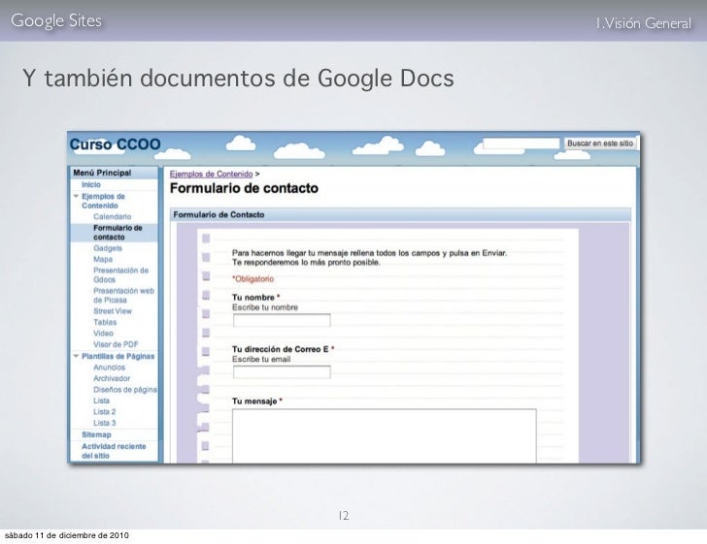This screenshot has height=544, width=707.
Task: Open Presentación de Gdocs page
Action: tap(120, 274)
